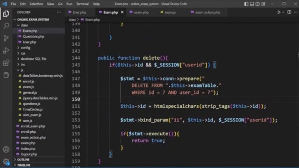Expand the database SQL file folder
This screenshot has width=299, height=168.
33,59
